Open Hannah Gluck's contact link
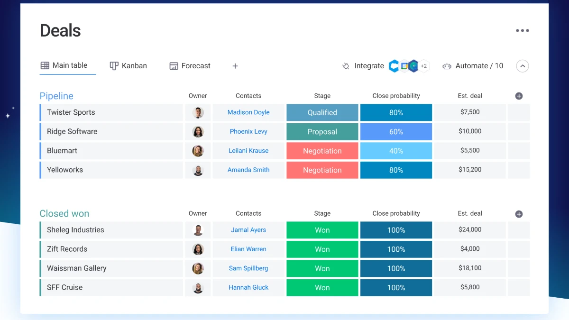Image resolution: width=569 pixels, height=320 pixels. 248,287
